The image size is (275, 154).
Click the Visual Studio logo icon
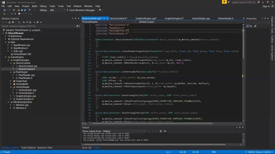click(x=3, y=2)
